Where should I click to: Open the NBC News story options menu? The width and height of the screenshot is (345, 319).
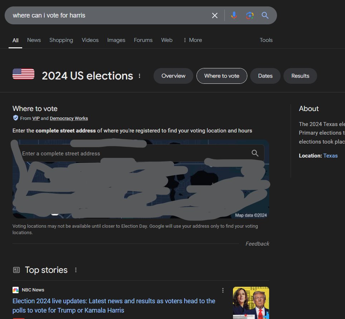click(x=223, y=290)
